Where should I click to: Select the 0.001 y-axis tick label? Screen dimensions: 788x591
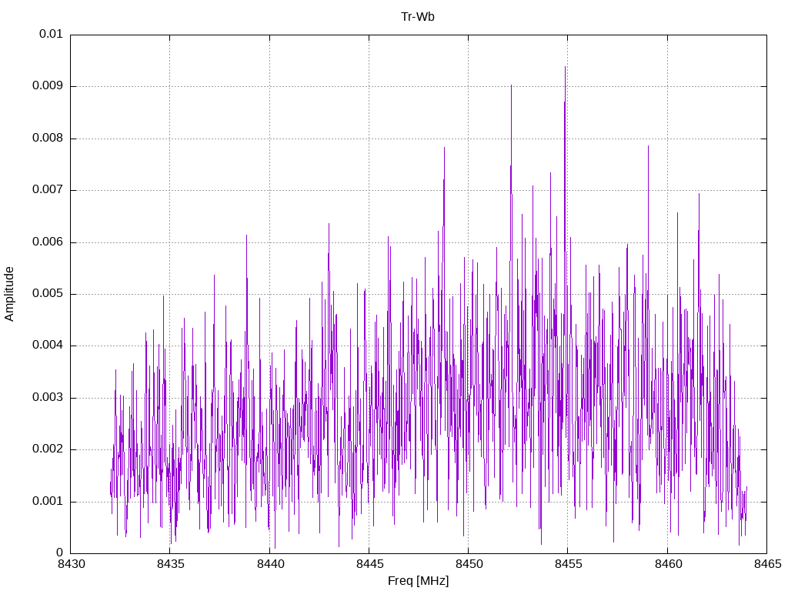pos(48,502)
